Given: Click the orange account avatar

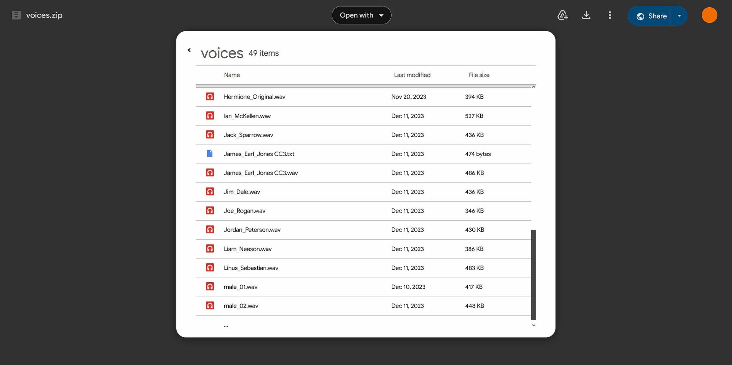Looking at the screenshot, I should (710, 15).
